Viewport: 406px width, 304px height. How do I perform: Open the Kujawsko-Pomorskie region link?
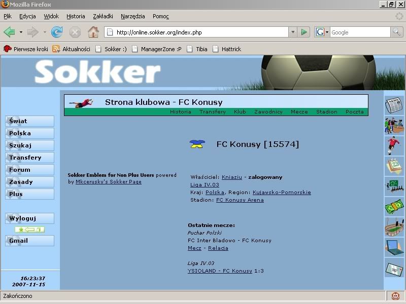point(282,193)
